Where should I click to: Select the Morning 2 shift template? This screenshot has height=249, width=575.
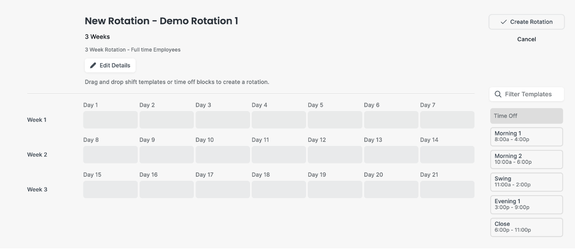[x=526, y=159]
